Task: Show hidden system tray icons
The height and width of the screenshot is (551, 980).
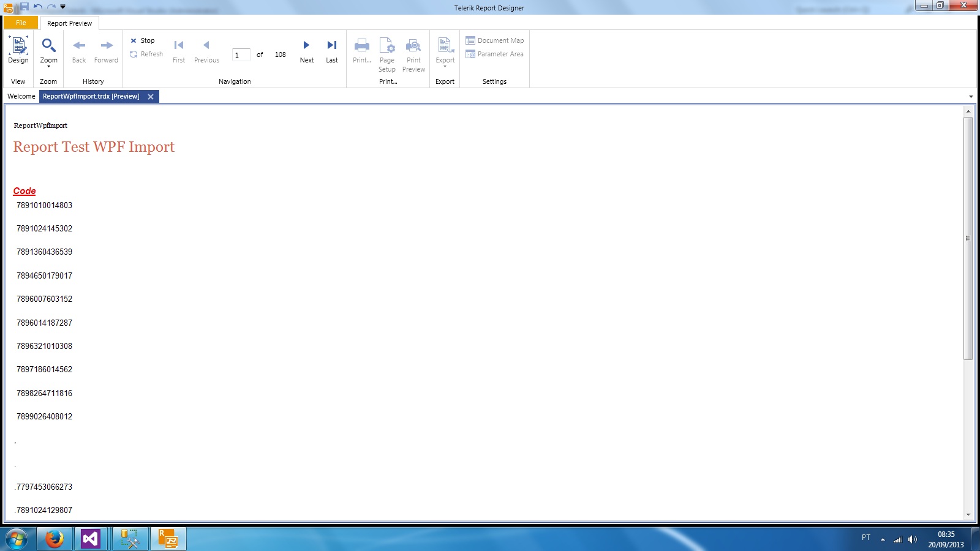Action: coord(883,539)
